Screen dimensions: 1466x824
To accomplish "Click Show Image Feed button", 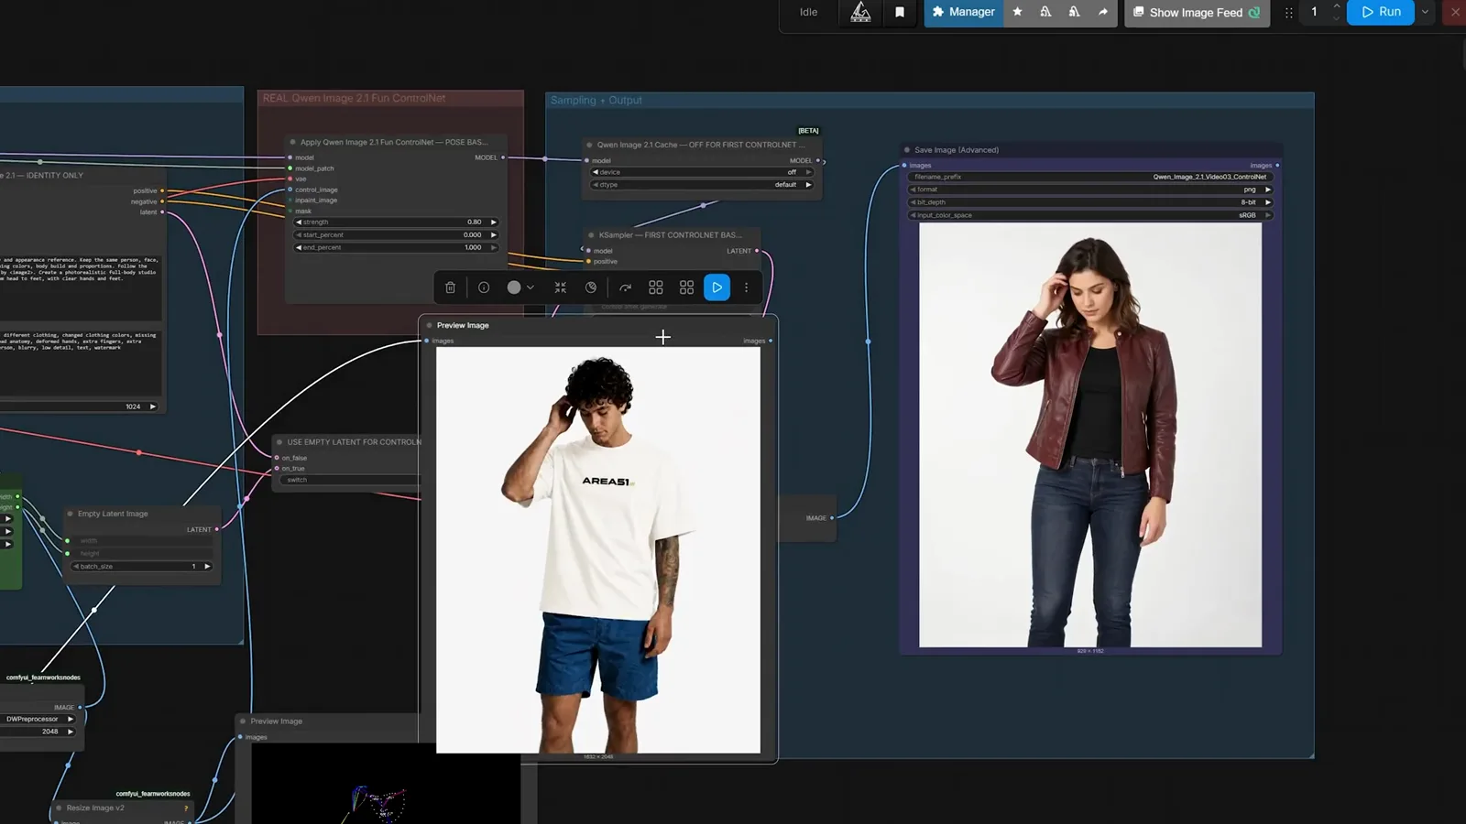I will pyautogui.click(x=1197, y=12).
